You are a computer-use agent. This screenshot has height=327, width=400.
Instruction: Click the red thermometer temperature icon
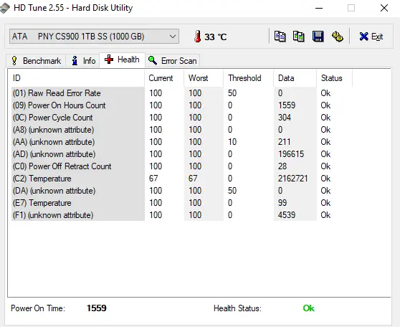pos(197,37)
